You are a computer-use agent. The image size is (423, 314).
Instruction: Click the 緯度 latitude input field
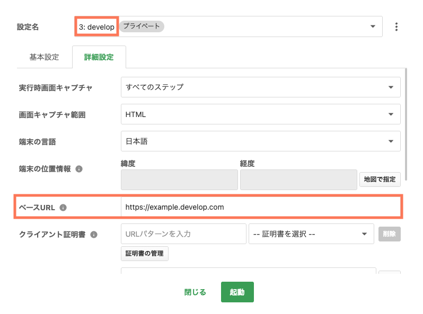[179, 180]
